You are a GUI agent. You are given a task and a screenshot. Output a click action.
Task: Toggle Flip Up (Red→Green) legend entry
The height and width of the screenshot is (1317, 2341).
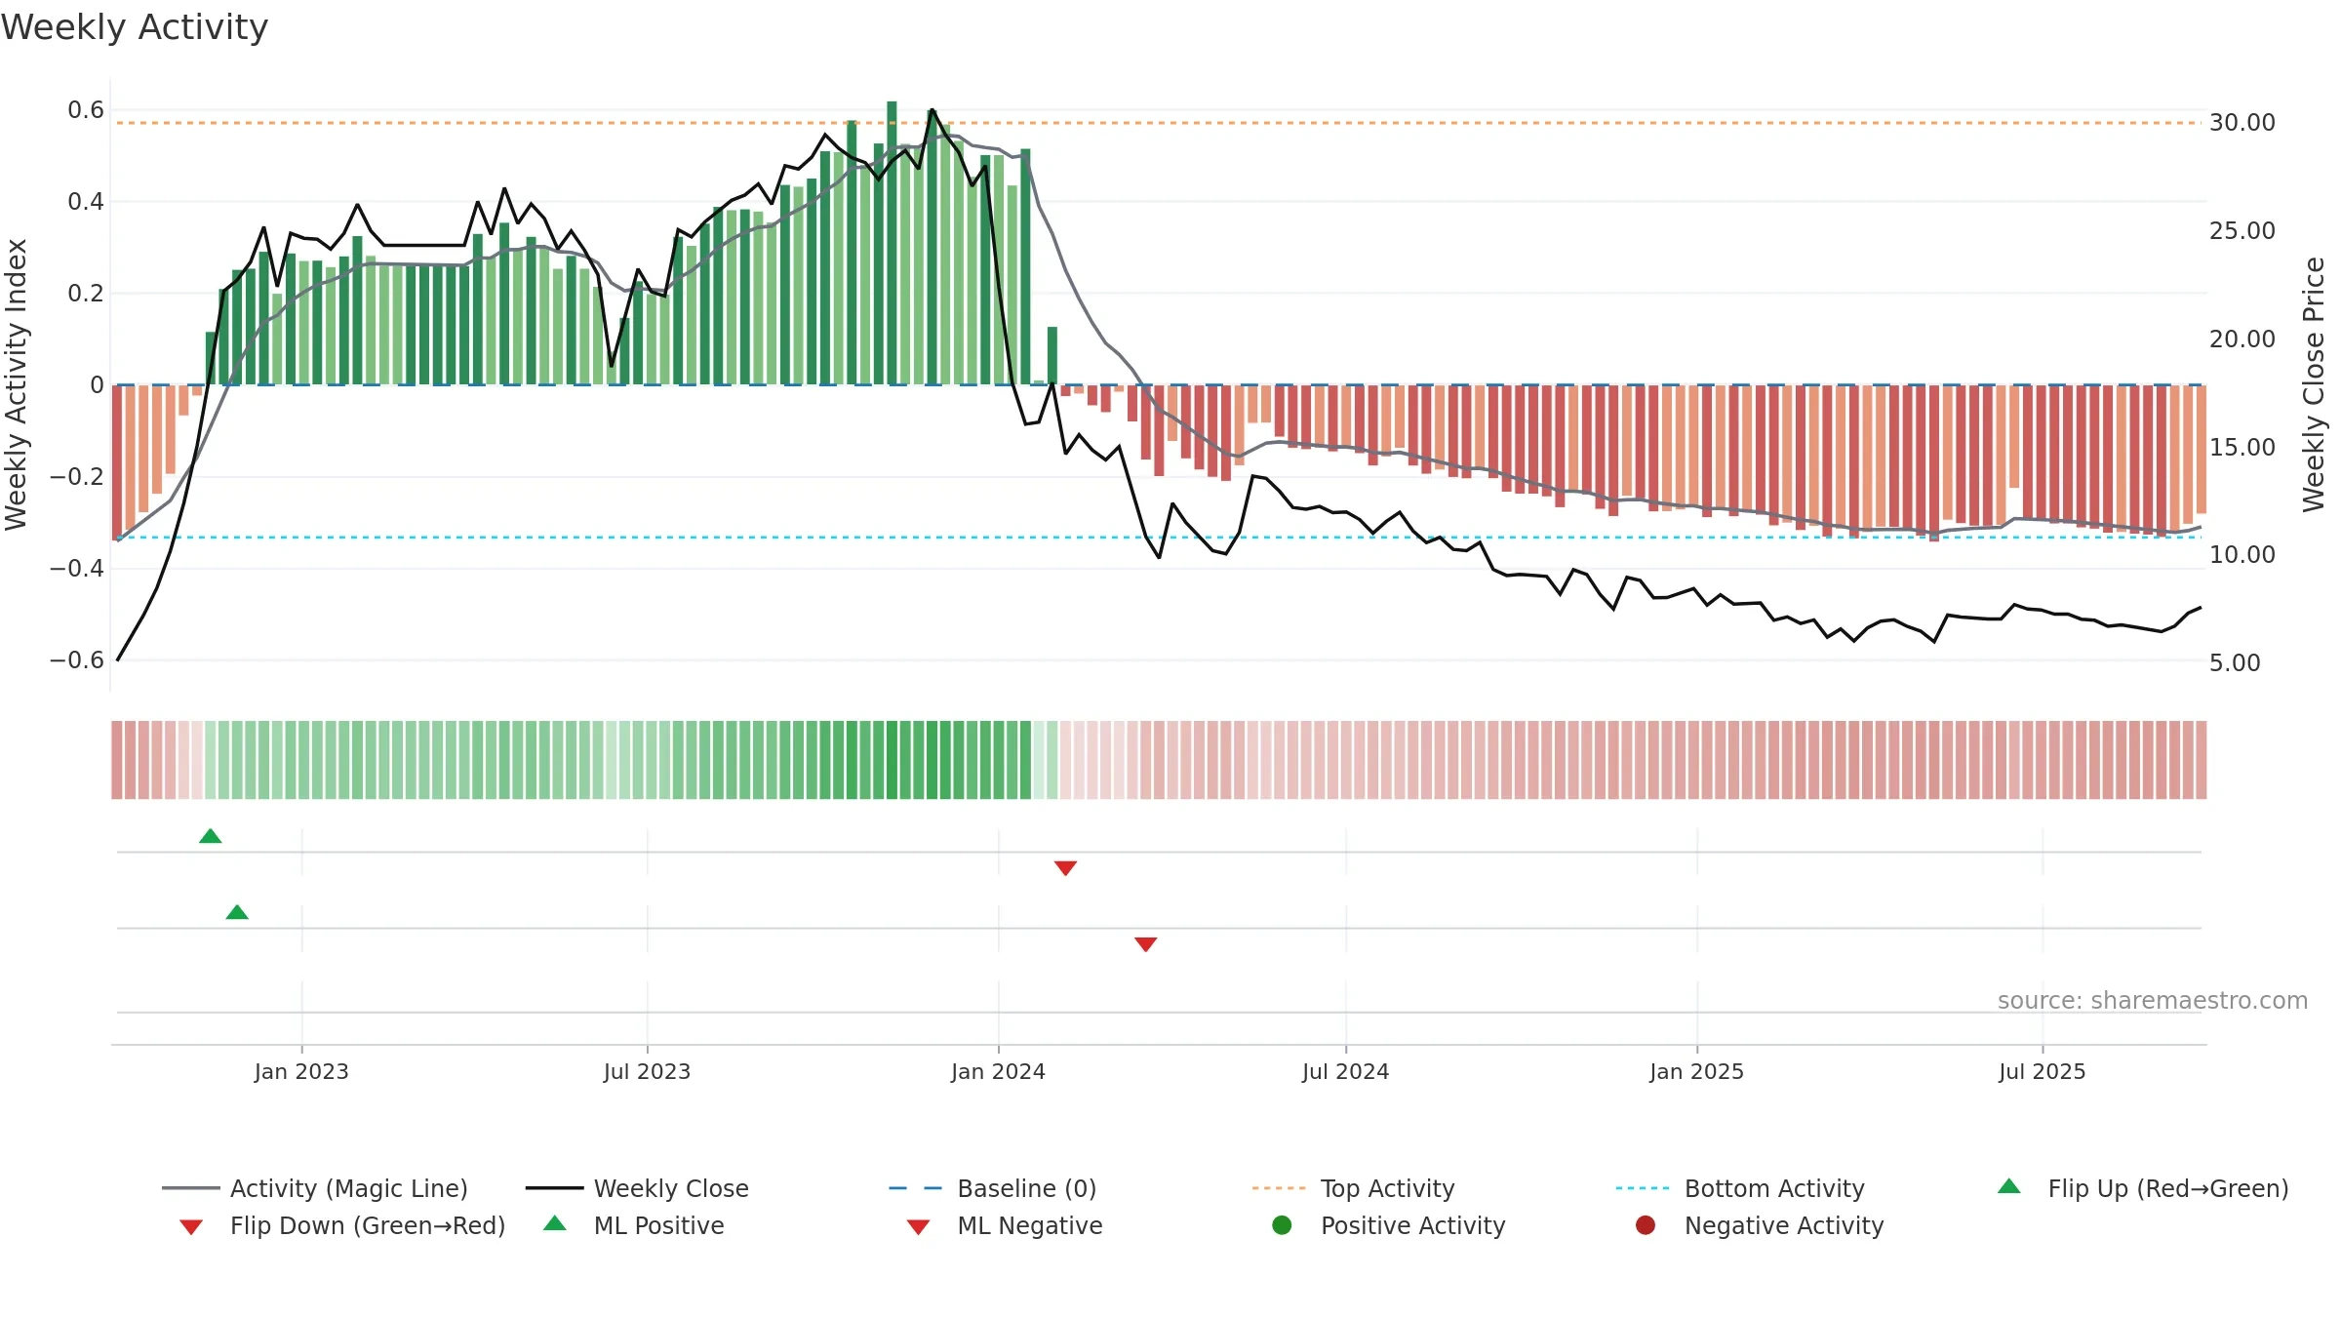click(2142, 1188)
